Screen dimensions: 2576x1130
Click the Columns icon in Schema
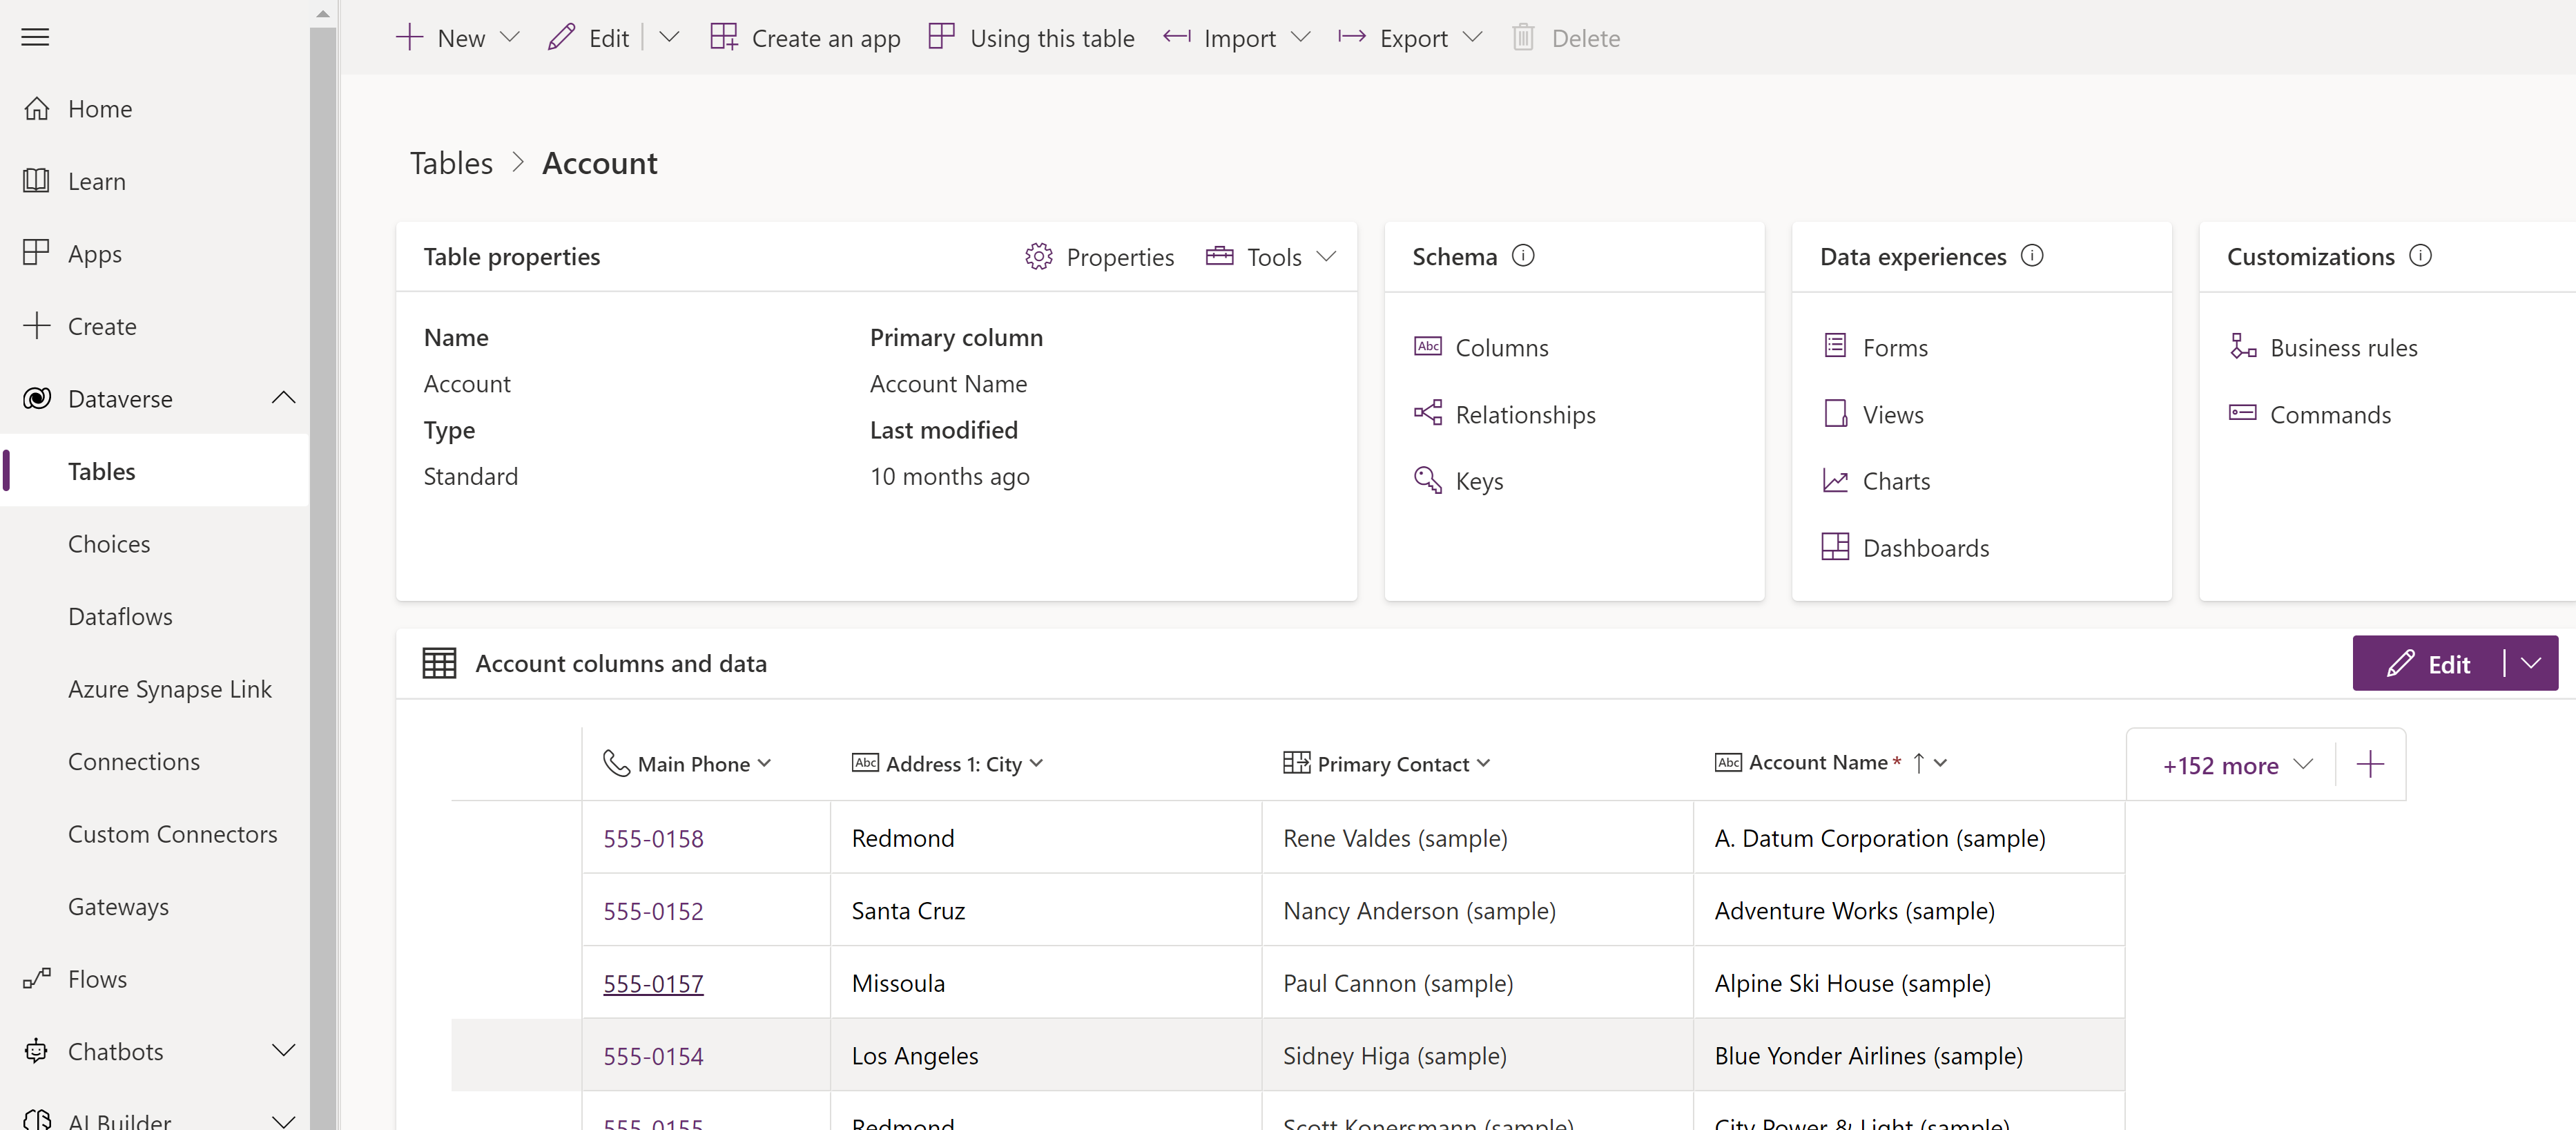tap(1428, 347)
